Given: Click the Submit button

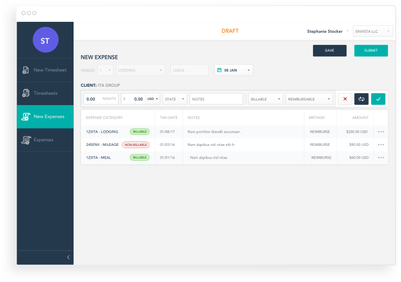Looking at the screenshot, I should tap(371, 51).
